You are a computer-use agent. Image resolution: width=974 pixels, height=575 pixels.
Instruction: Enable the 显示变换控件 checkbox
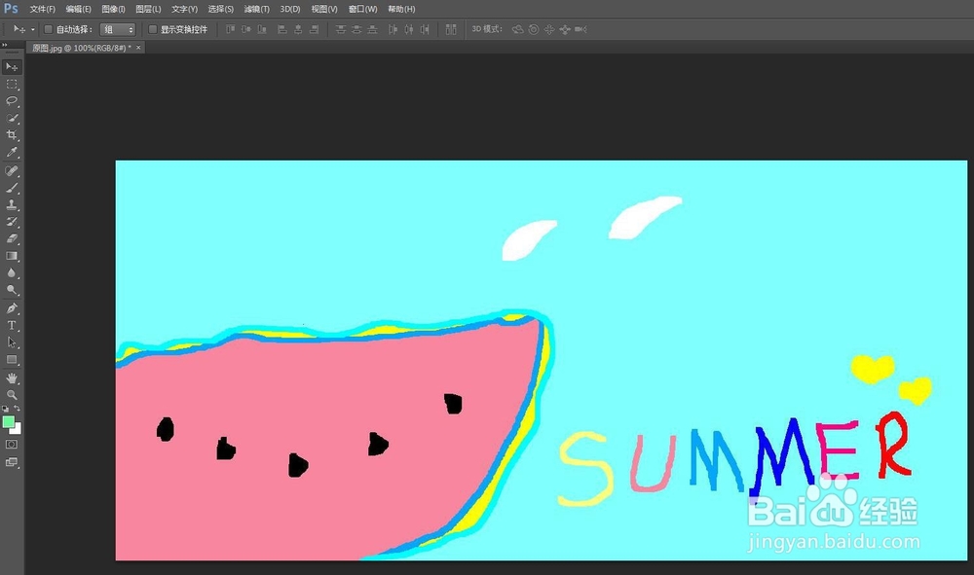(153, 29)
